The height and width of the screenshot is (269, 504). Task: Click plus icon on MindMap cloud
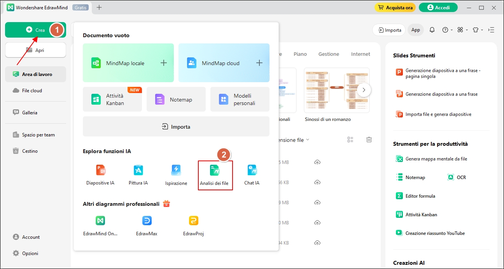click(x=259, y=63)
